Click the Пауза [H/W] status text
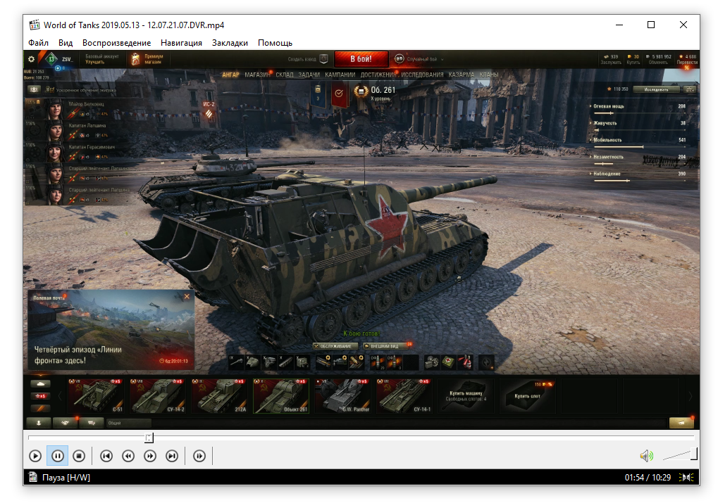 tap(66, 478)
